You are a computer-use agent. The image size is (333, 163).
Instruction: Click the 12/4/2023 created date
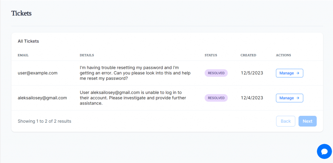(252, 98)
